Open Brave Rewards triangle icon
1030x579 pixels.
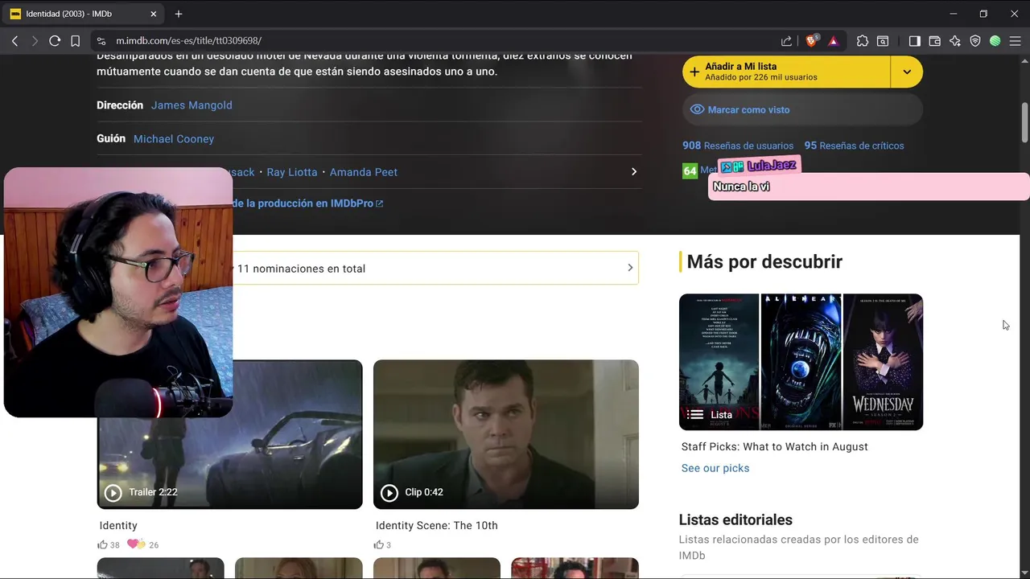(833, 41)
